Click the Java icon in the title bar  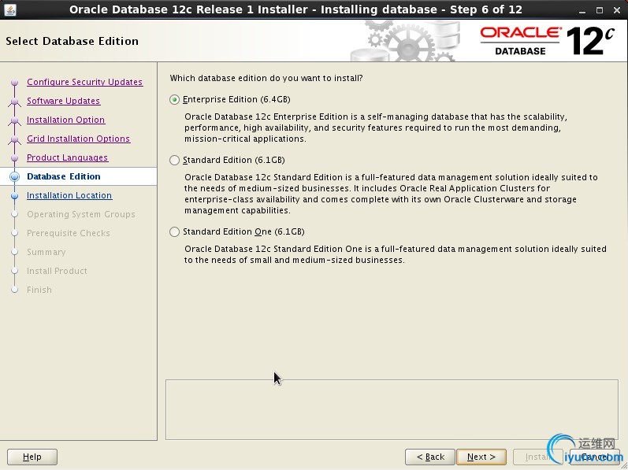coord(9,9)
